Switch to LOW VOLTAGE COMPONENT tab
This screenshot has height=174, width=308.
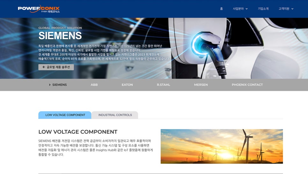pyautogui.click(x=65, y=115)
